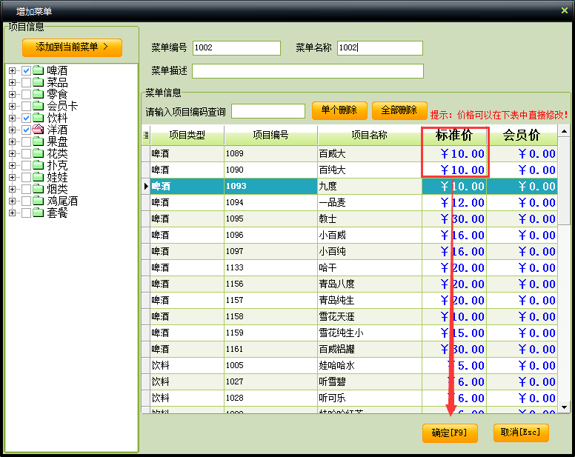
Task: Uncheck the 洋酒 category checkbox
Action: pyautogui.click(x=26, y=130)
